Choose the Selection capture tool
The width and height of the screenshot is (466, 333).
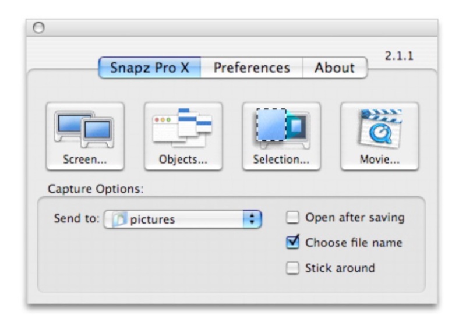pyautogui.click(x=281, y=136)
